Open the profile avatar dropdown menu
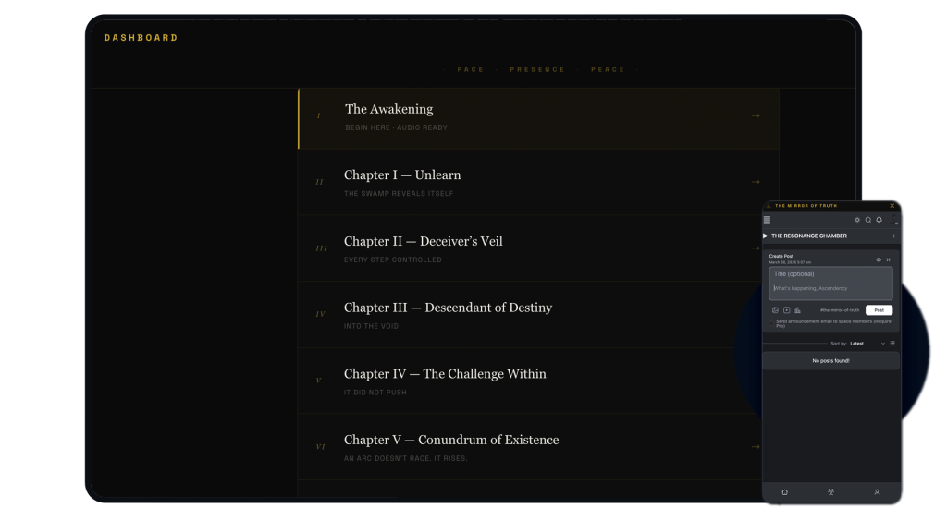 click(894, 221)
